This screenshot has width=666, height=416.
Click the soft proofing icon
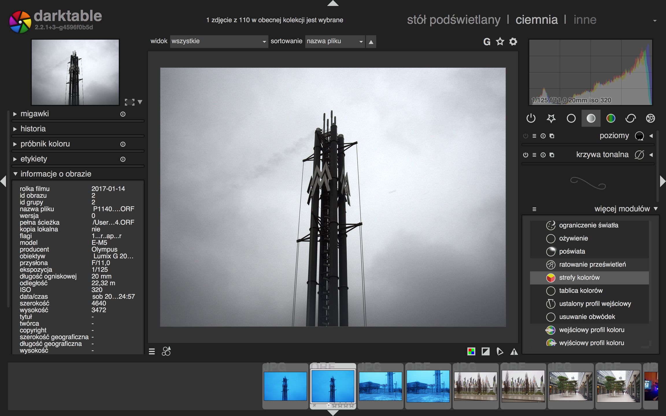tap(499, 351)
